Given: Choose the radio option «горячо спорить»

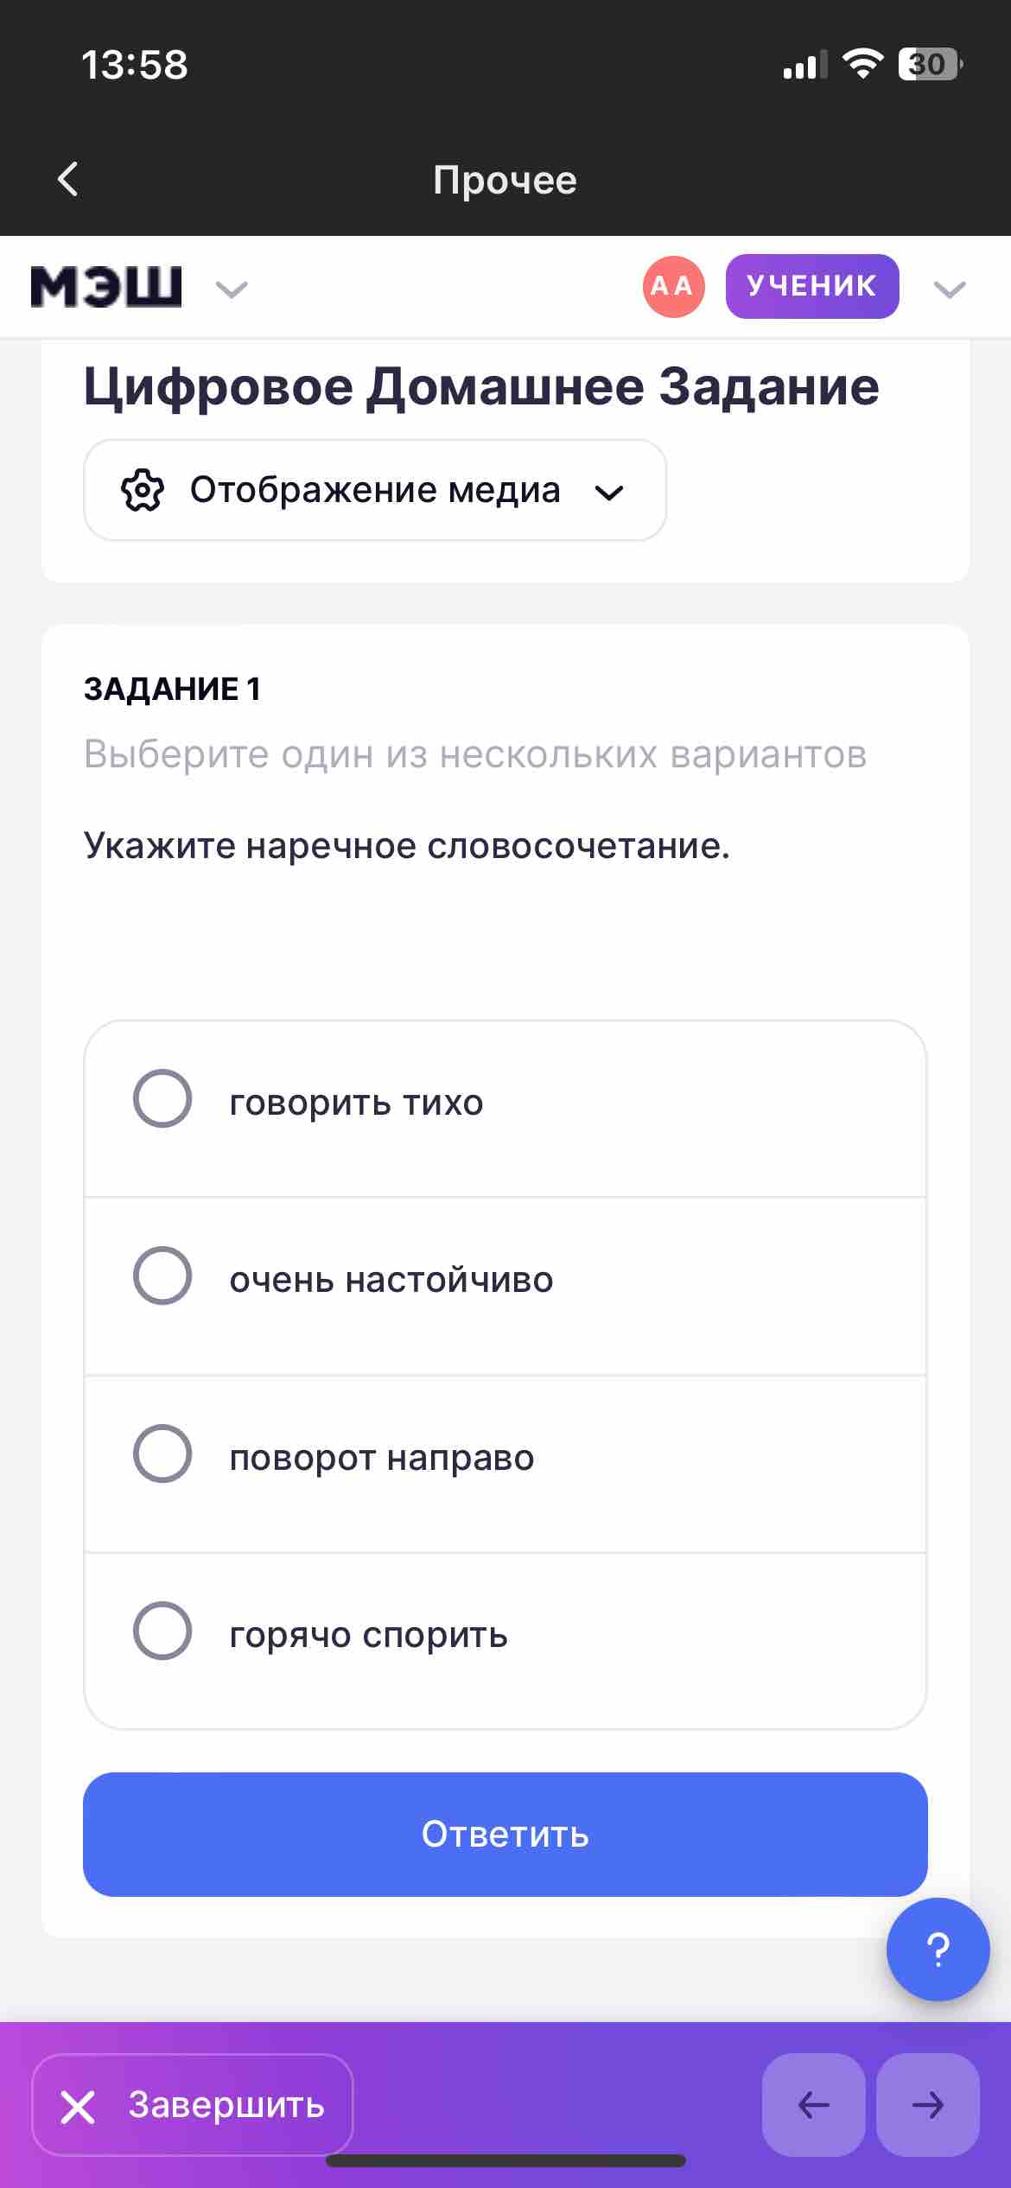Looking at the screenshot, I should pos(505,1641).
